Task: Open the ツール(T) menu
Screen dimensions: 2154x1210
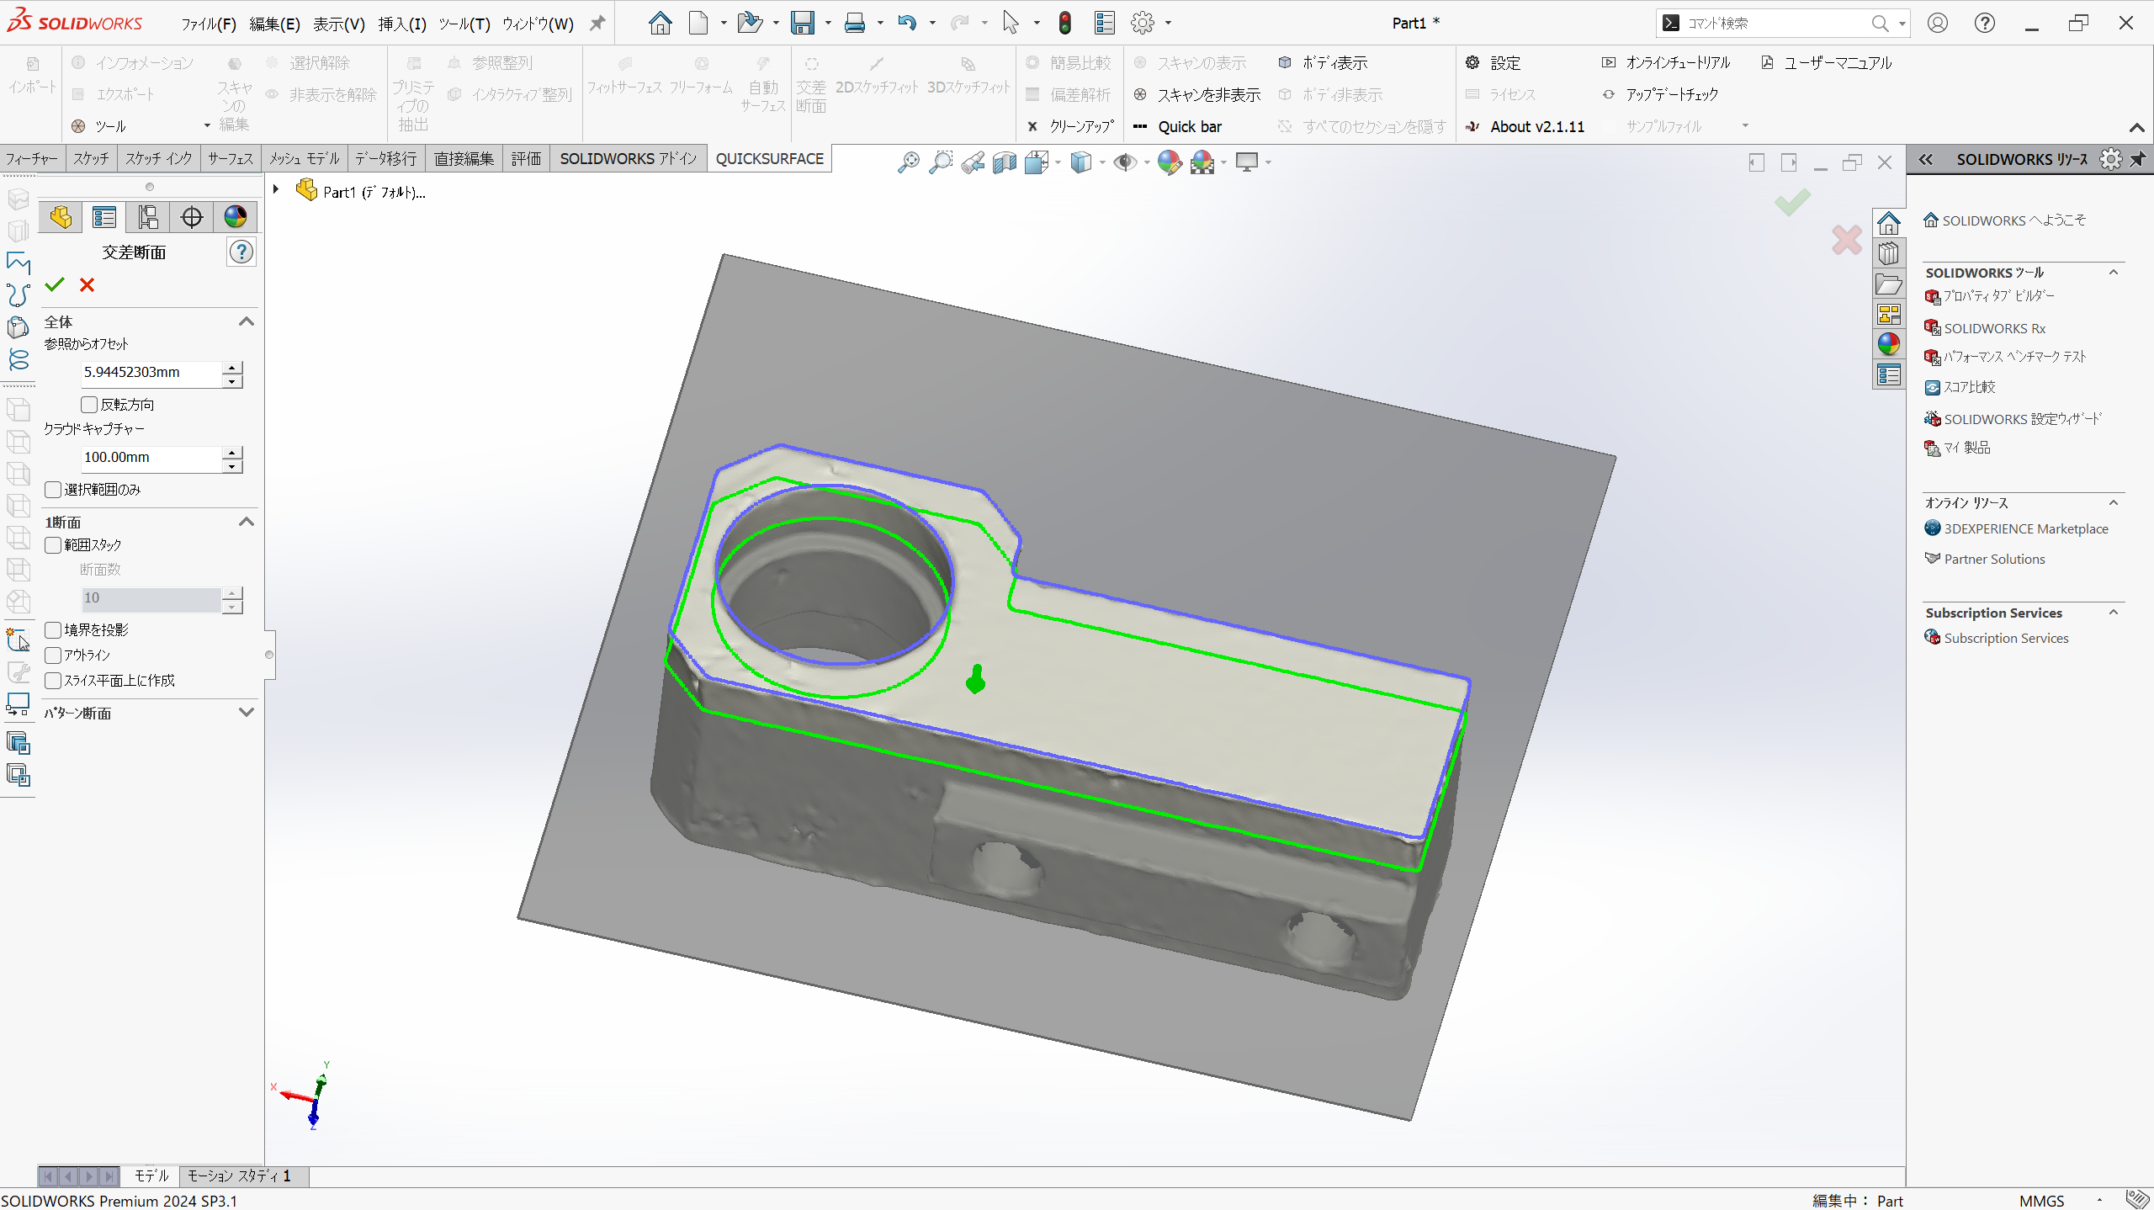Action: [464, 24]
